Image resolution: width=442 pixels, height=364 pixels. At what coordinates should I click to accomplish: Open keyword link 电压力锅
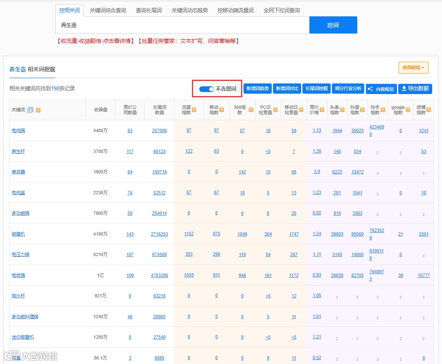20,254
